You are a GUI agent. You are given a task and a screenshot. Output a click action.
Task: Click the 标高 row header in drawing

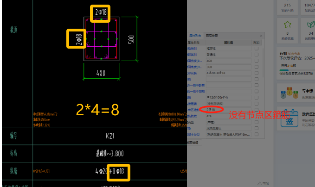pyautogui.click(x=13, y=153)
